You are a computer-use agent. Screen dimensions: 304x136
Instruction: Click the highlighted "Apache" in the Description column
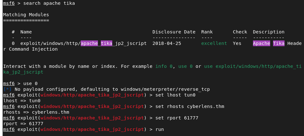tap(262, 43)
